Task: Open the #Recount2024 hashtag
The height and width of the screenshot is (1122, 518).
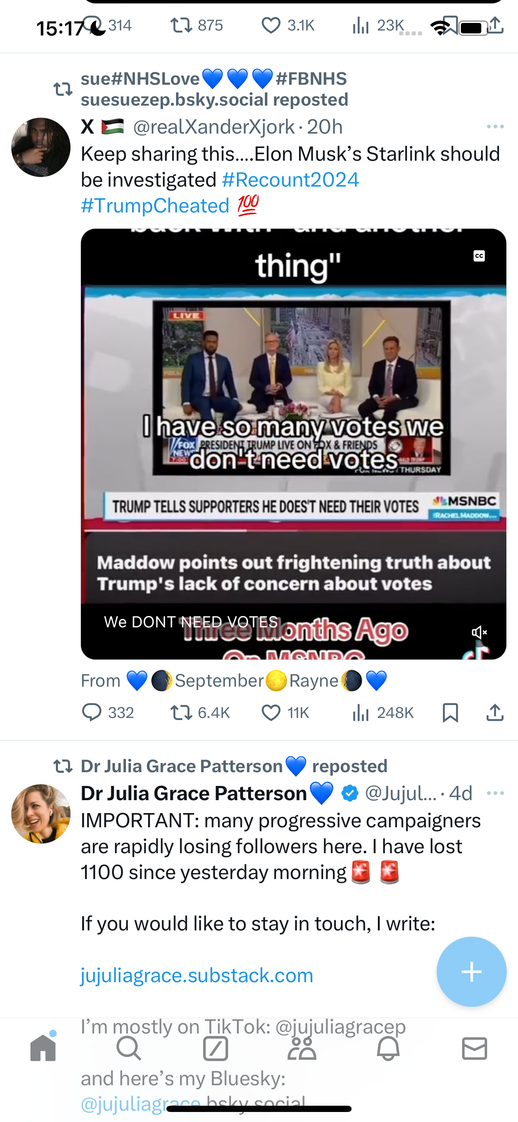Action: pos(290,179)
